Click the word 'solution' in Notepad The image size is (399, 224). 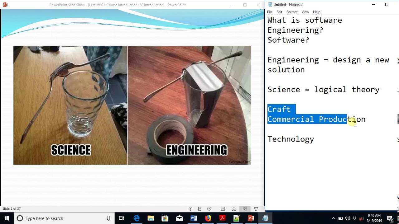286,70
